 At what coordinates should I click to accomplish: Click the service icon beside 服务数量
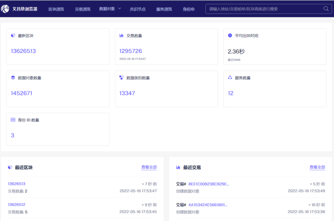click(x=230, y=78)
